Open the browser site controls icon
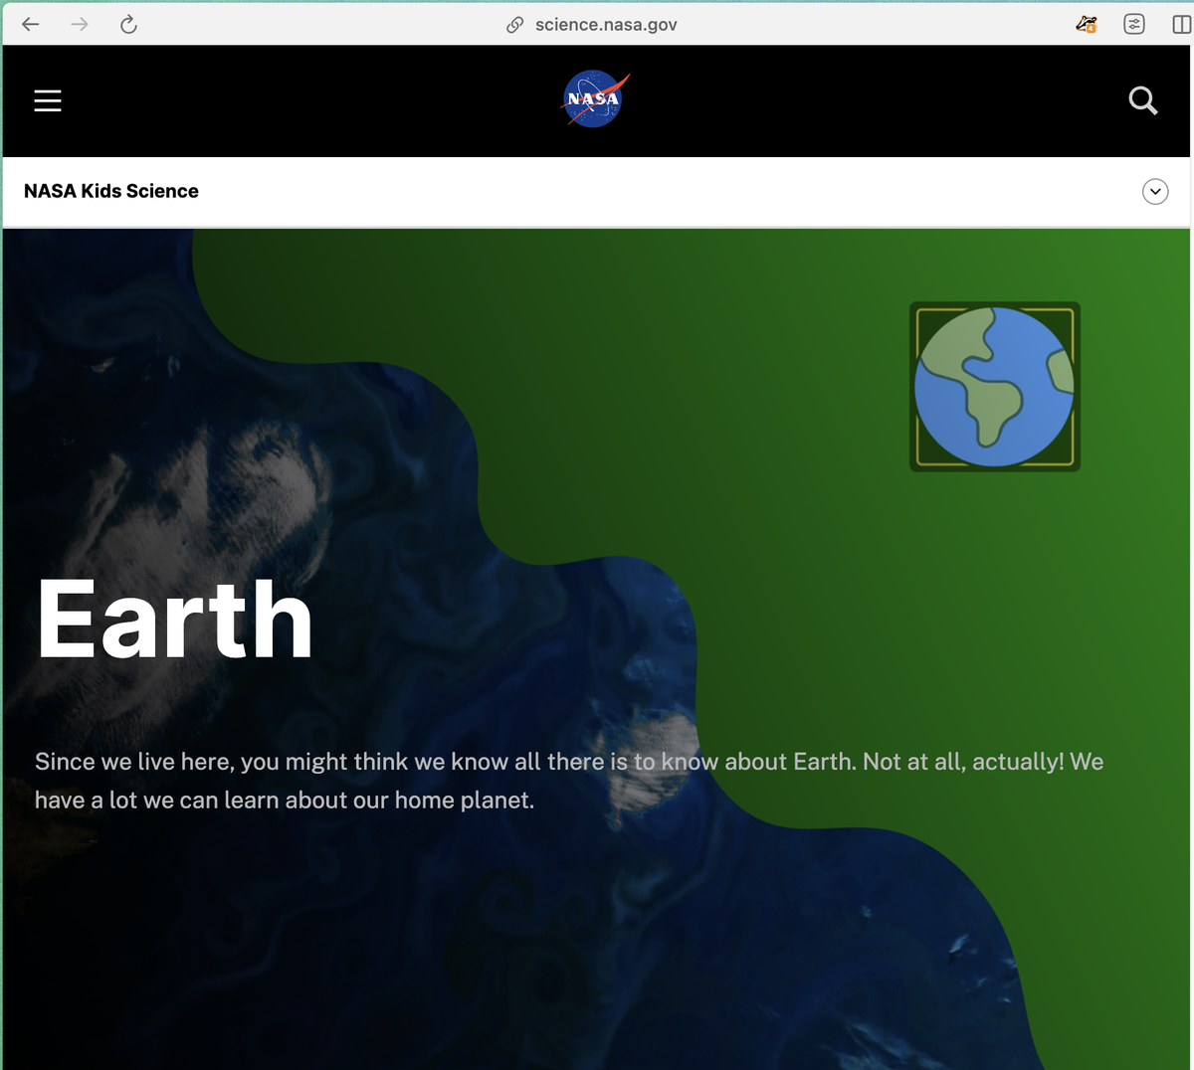 pyautogui.click(x=1134, y=25)
